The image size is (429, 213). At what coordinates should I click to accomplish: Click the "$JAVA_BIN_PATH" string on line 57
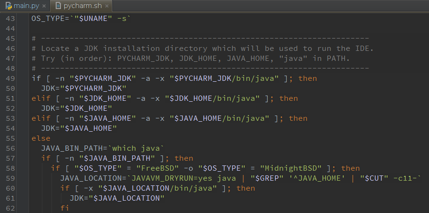click(x=117, y=158)
